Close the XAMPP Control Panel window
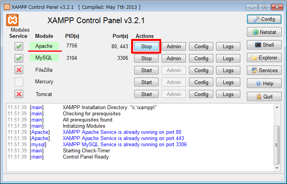This screenshot has height=184, width=287. click(277, 7)
